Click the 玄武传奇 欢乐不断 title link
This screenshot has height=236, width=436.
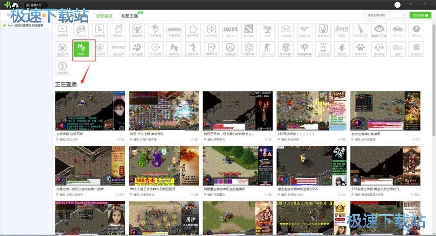(70, 134)
